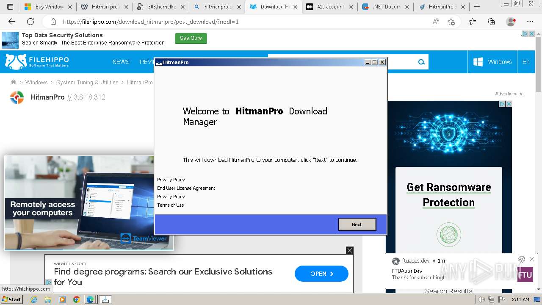Viewport: 542px width, 305px height.
Task: Close top banner ad X icon
Action: tap(531, 34)
